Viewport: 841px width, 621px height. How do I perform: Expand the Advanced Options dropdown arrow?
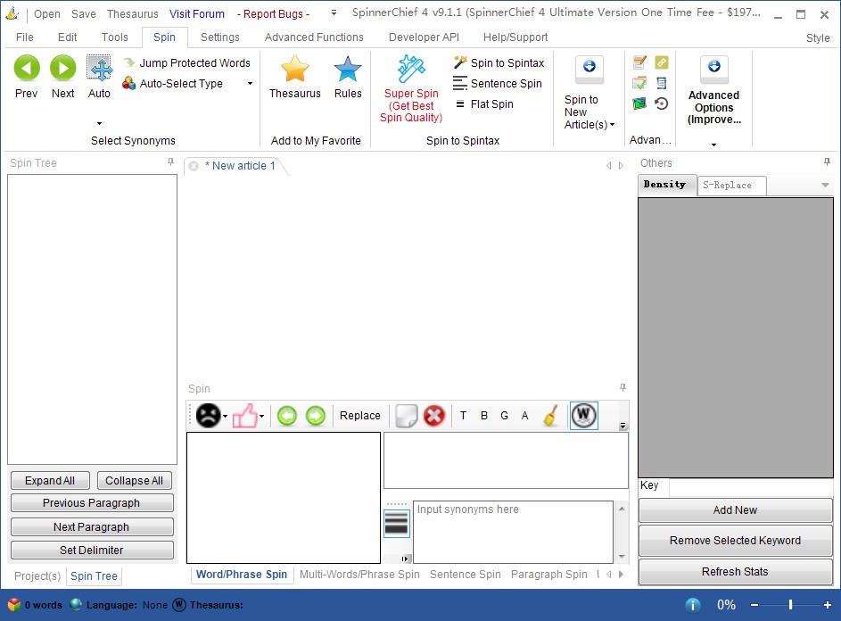coord(713,145)
